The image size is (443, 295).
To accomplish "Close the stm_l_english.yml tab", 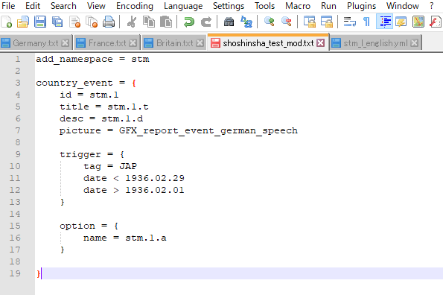I will 415,43.
